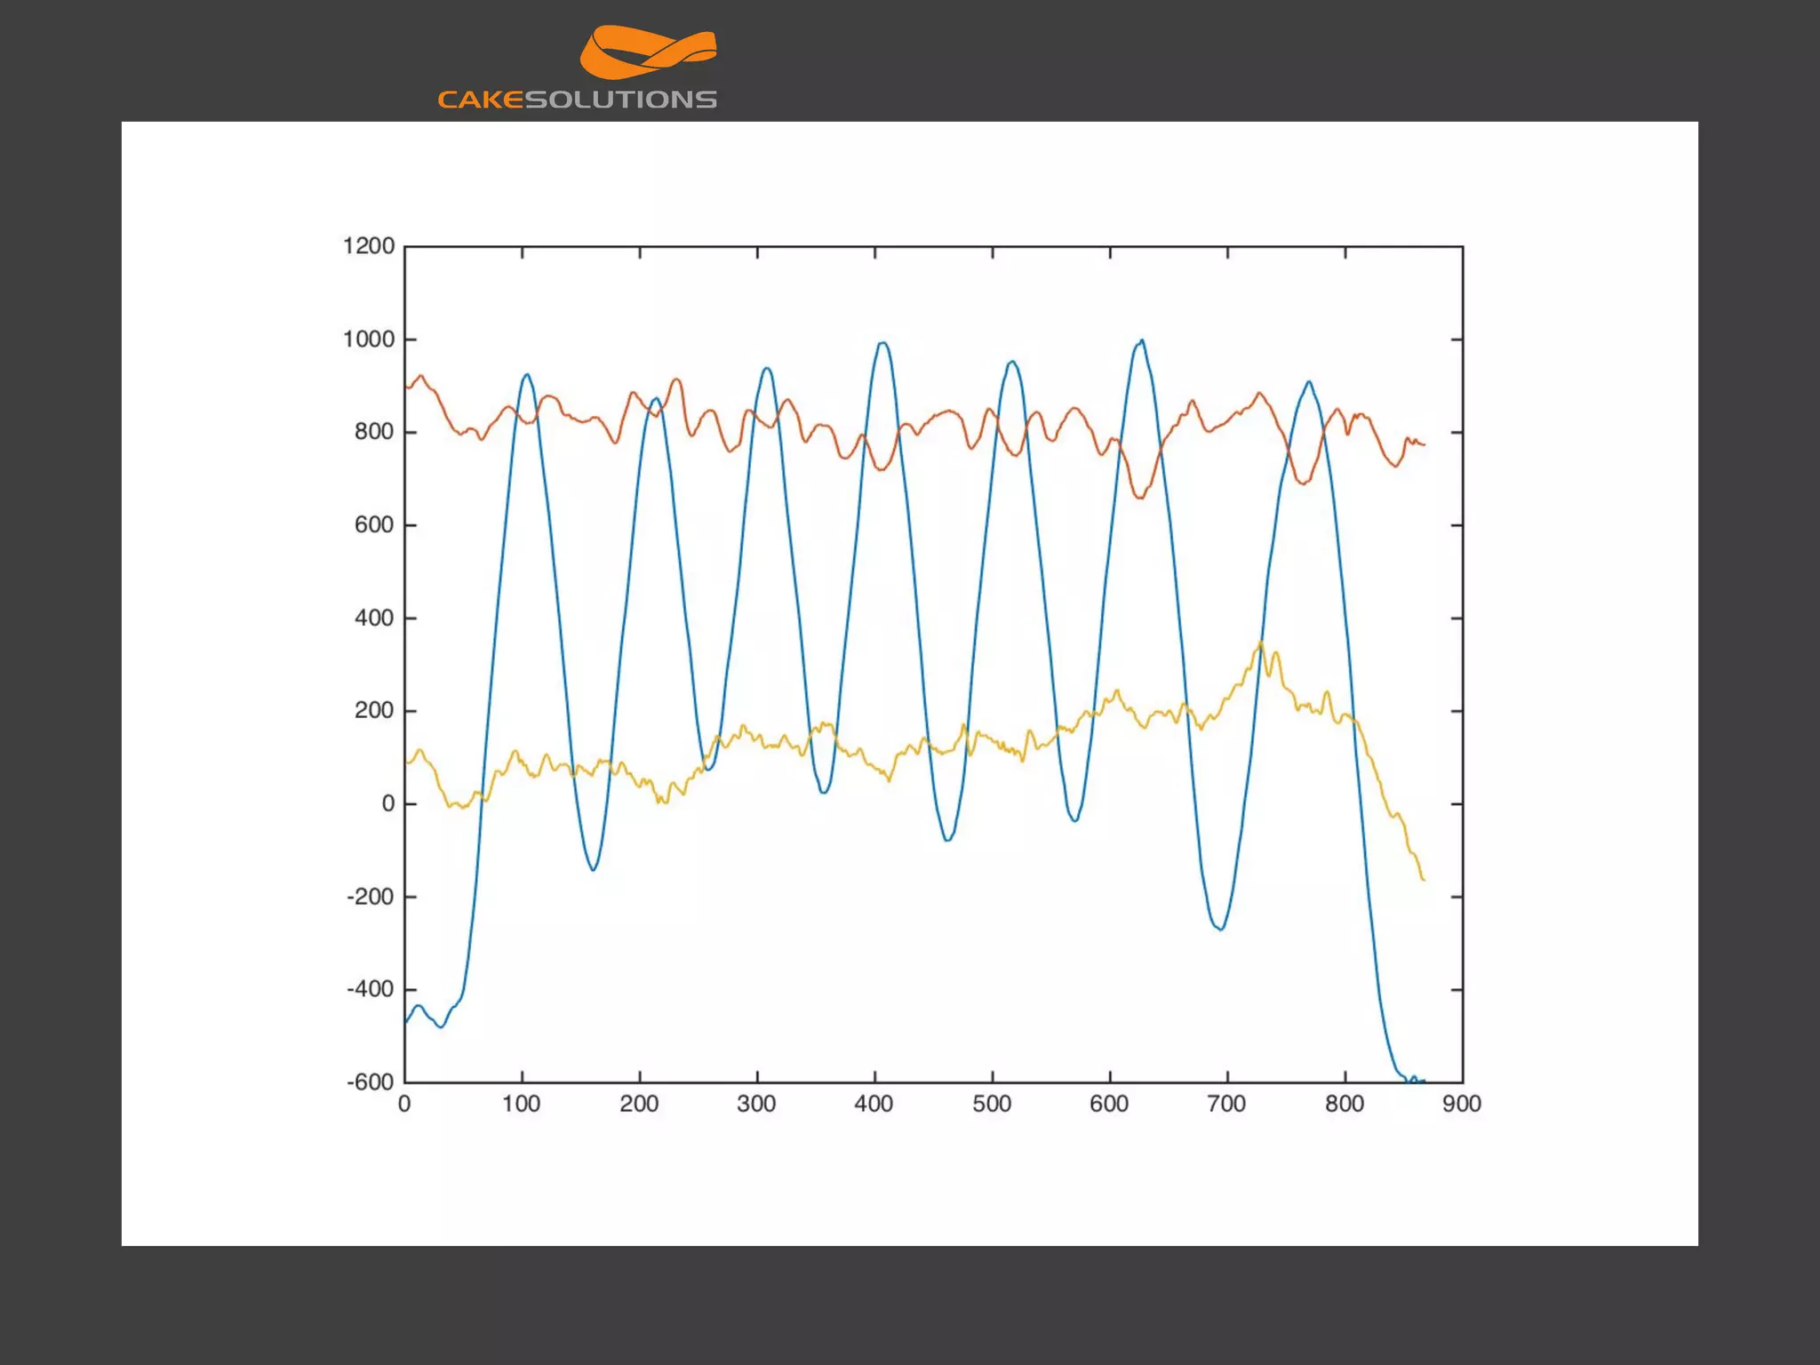Click the 700 label on the horizontal axis
1820x1365 pixels.
[1226, 1105]
